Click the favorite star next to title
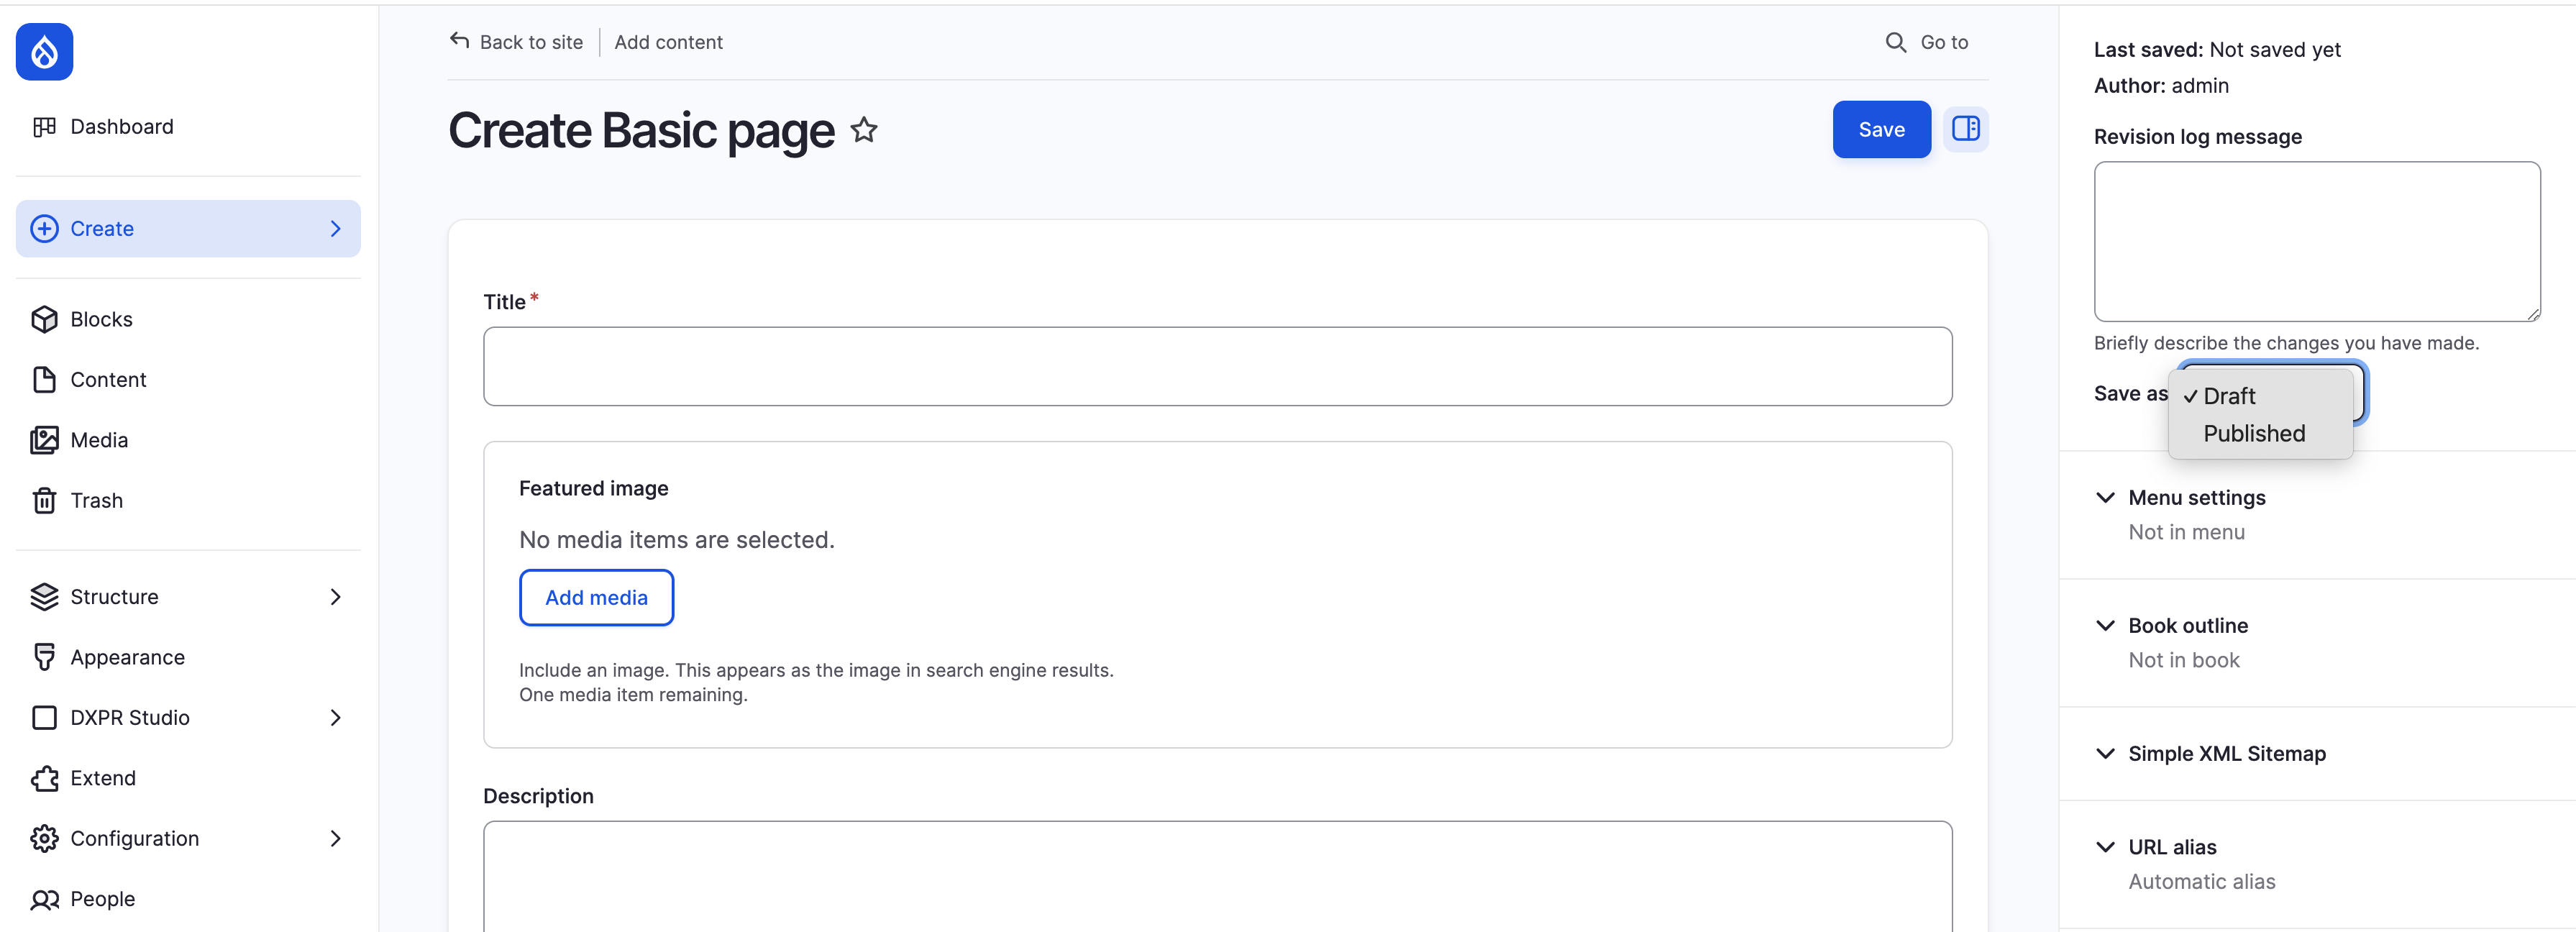Image resolution: width=2576 pixels, height=932 pixels. coord(864,130)
